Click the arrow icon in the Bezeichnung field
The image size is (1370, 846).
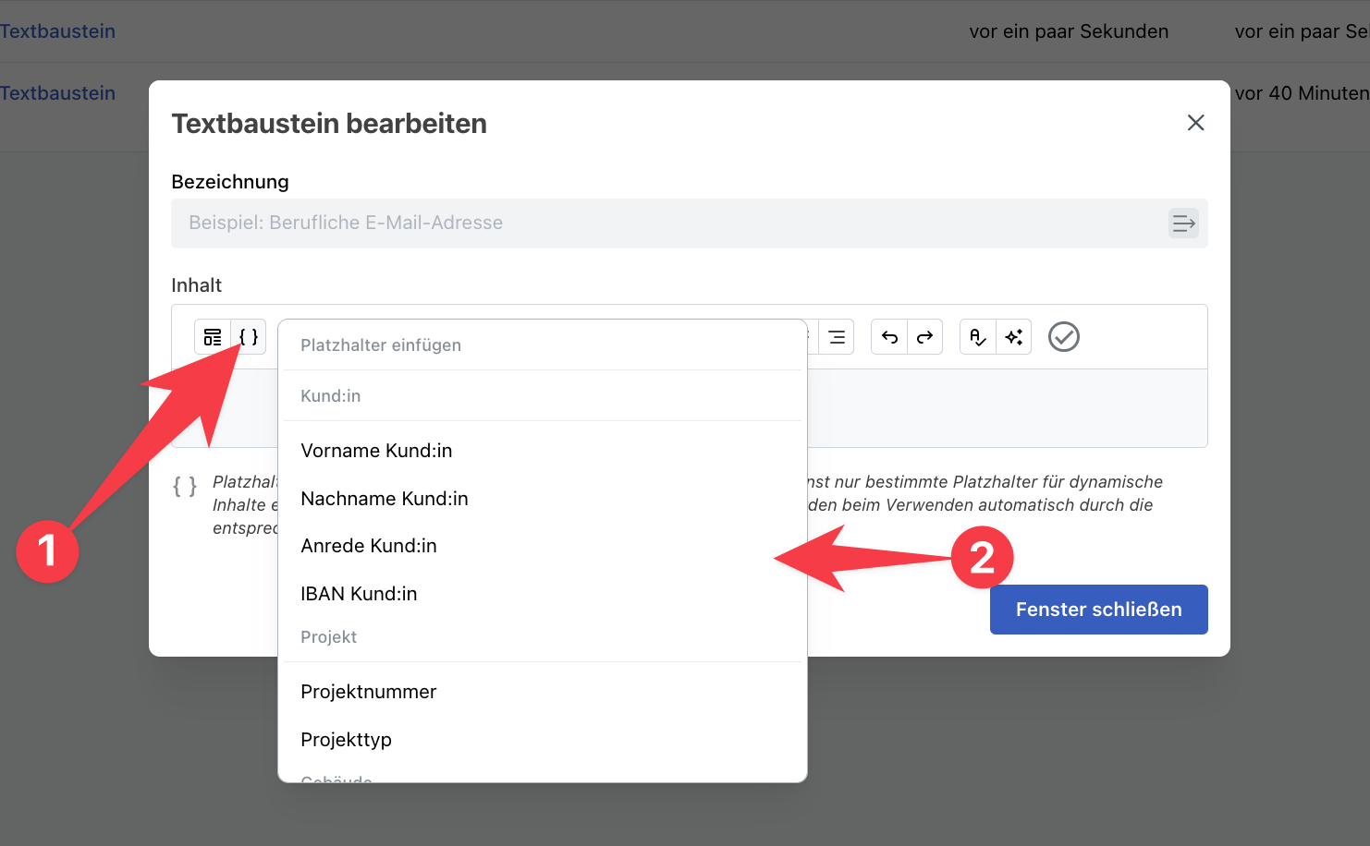(1183, 224)
